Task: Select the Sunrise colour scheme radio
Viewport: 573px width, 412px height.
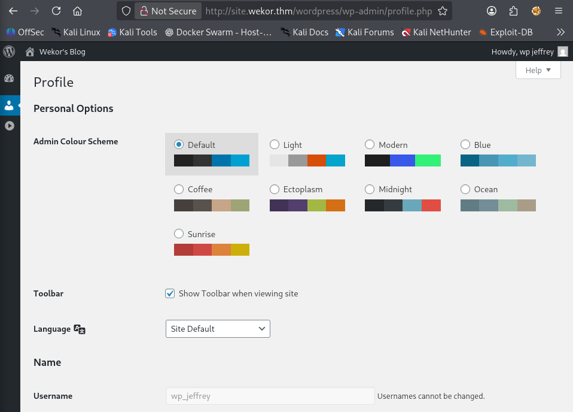Action: [x=179, y=234]
